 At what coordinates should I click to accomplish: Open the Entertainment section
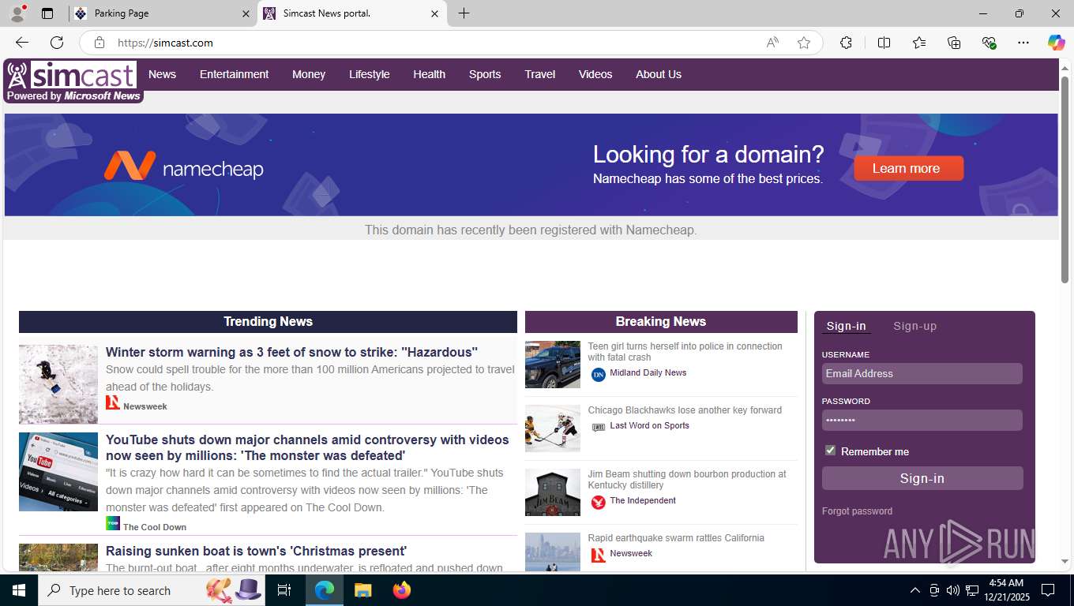[x=234, y=74]
